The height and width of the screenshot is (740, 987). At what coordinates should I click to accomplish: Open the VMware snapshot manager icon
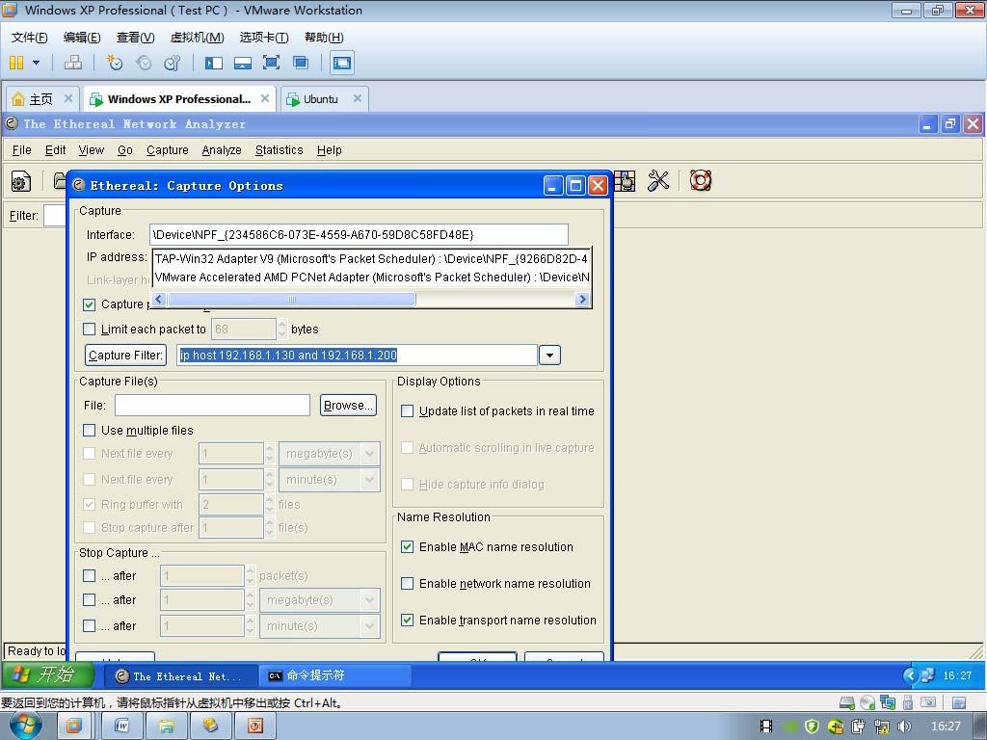click(172, 63)
